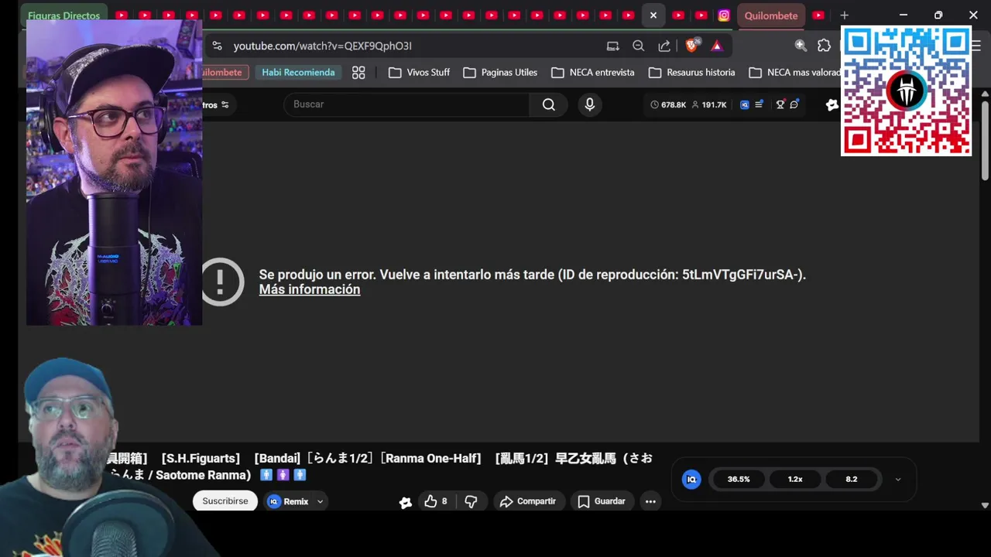
Task: Switch to the tab right of Quilombete
Action: coord(818,15)
